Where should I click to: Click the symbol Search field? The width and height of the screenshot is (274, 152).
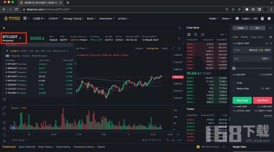tap(39, 45)
